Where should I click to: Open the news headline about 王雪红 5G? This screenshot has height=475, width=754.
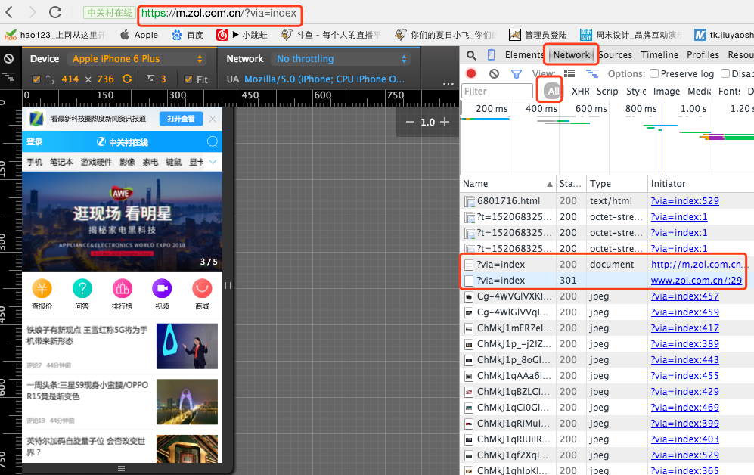click(x=88, y=335)
